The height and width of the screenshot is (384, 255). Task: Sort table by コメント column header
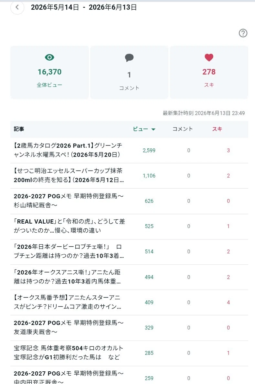(x=183, y=129)
